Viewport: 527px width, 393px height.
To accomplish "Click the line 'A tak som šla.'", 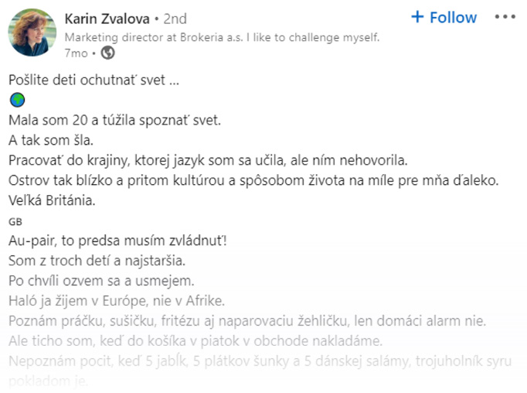I will pyautogui.click(x=51, y=140).
